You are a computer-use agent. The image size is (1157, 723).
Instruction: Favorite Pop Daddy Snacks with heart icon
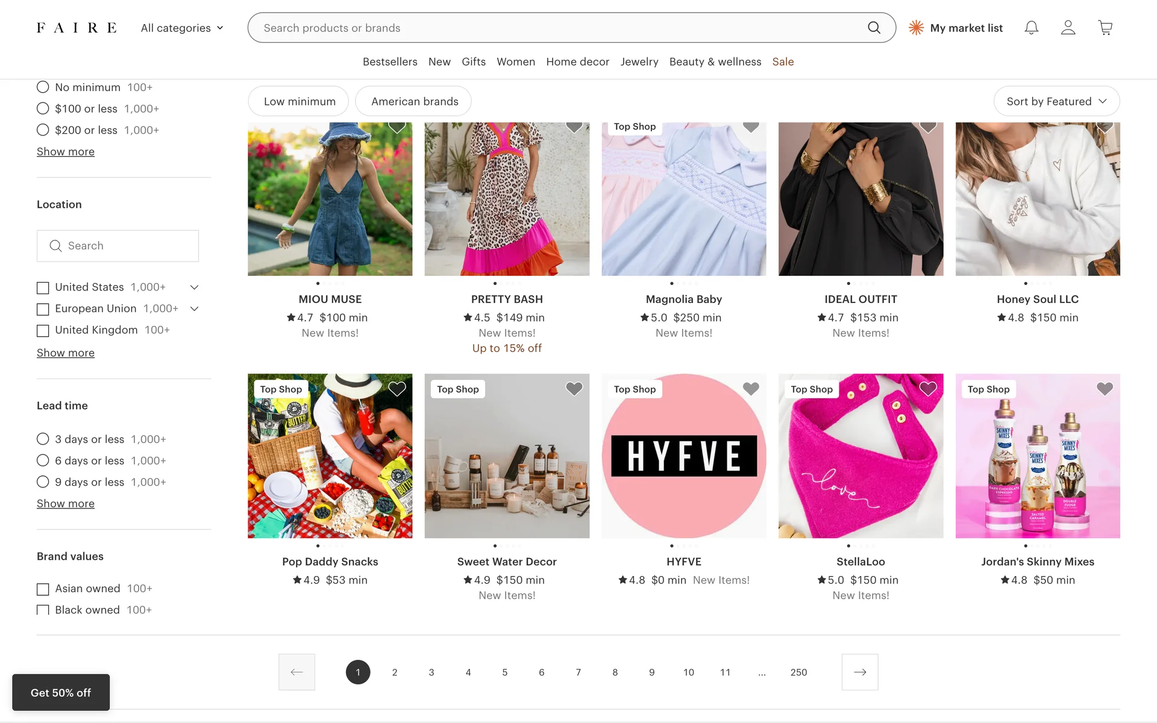397,389
